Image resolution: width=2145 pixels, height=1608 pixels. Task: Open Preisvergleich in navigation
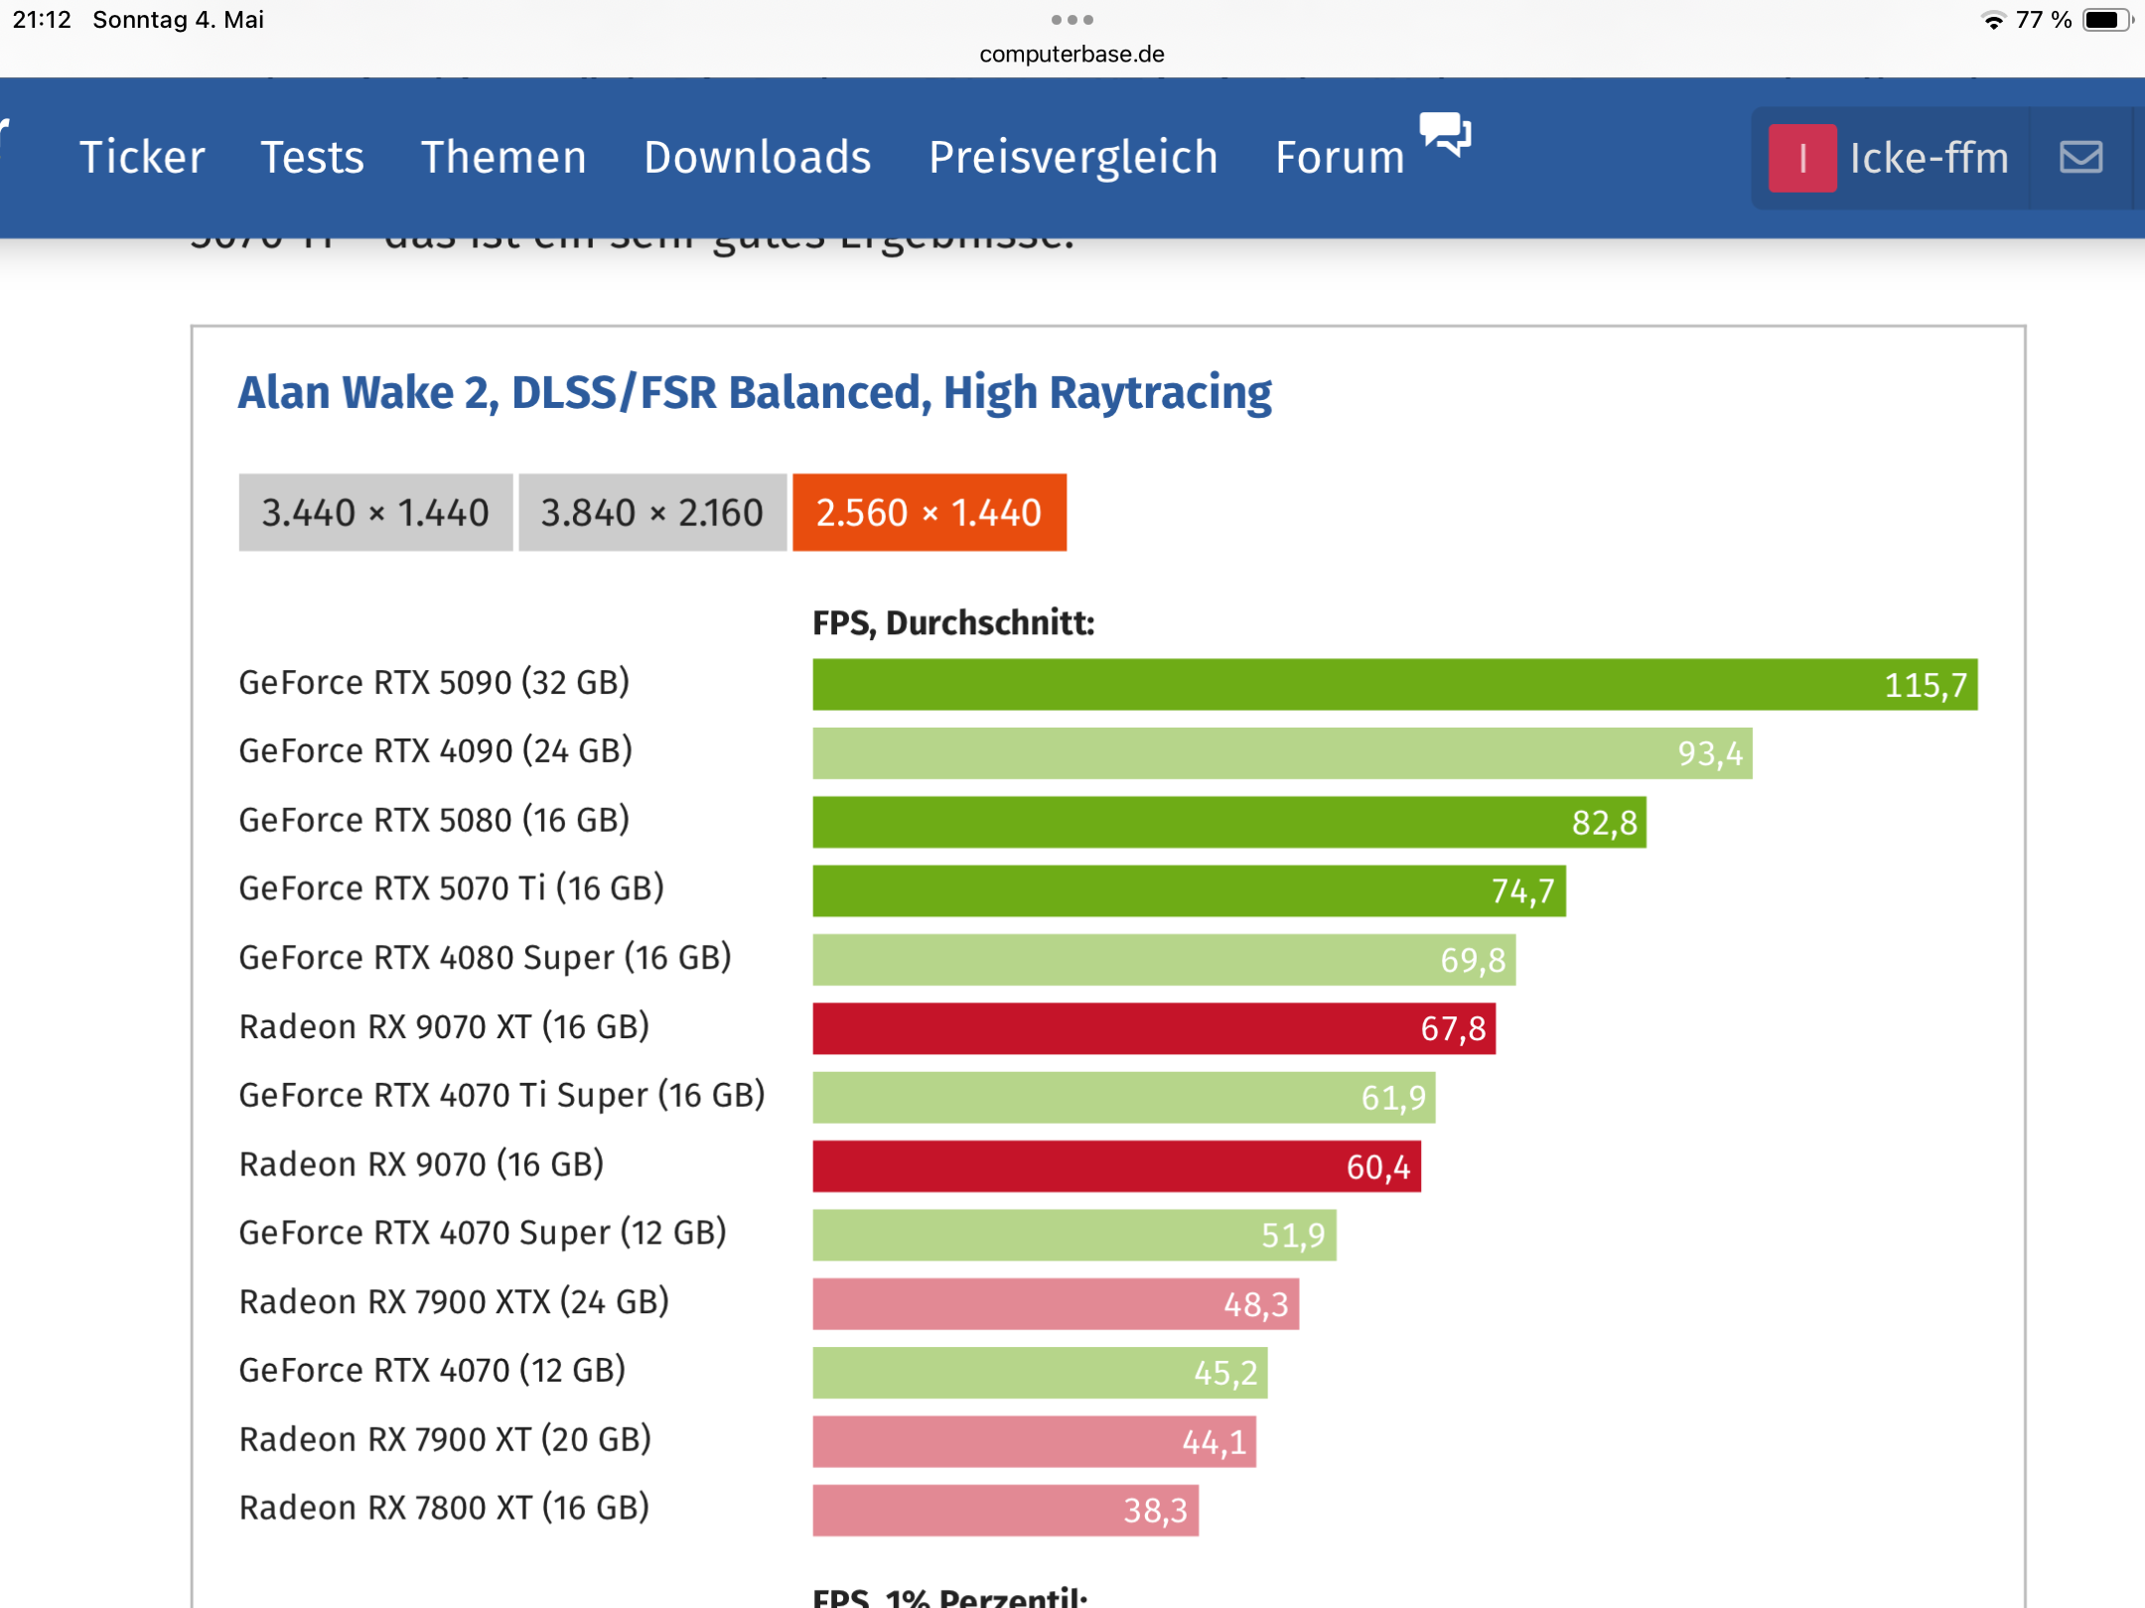[x=1072, y=158]
